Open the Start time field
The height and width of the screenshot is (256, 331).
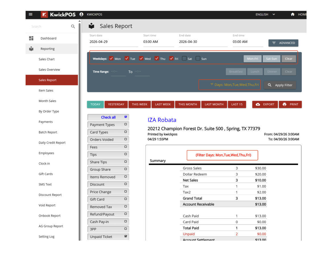pyautogui.click(x=159, y=42)
